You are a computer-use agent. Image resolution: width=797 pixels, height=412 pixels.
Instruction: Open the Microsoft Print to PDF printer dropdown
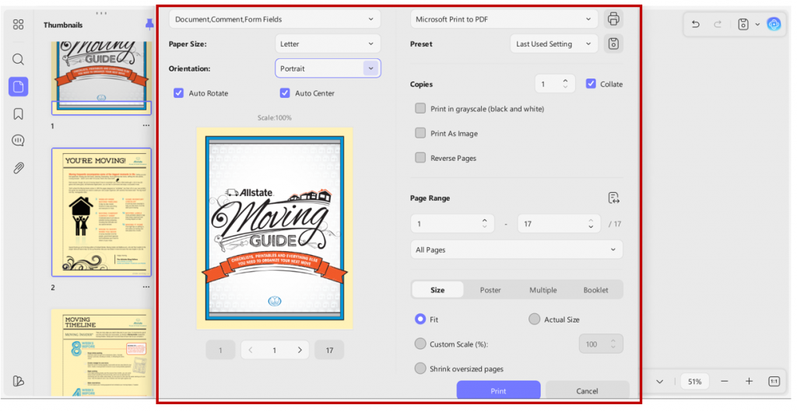point(504,19)
